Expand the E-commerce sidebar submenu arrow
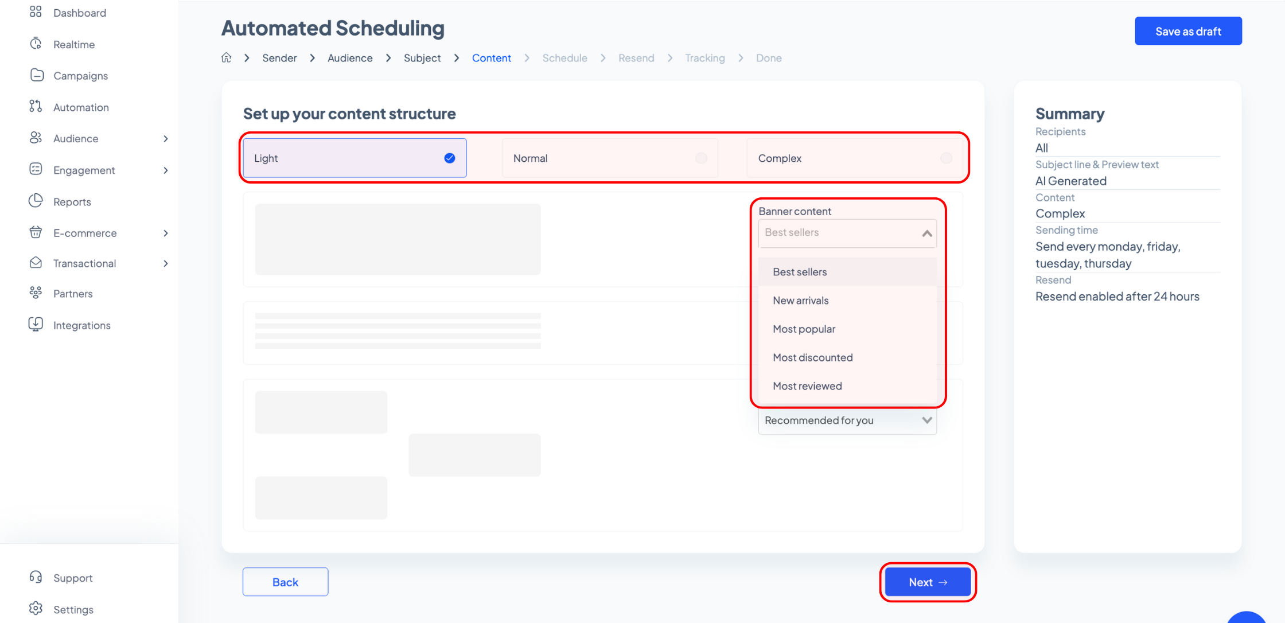 click(166, 233)
